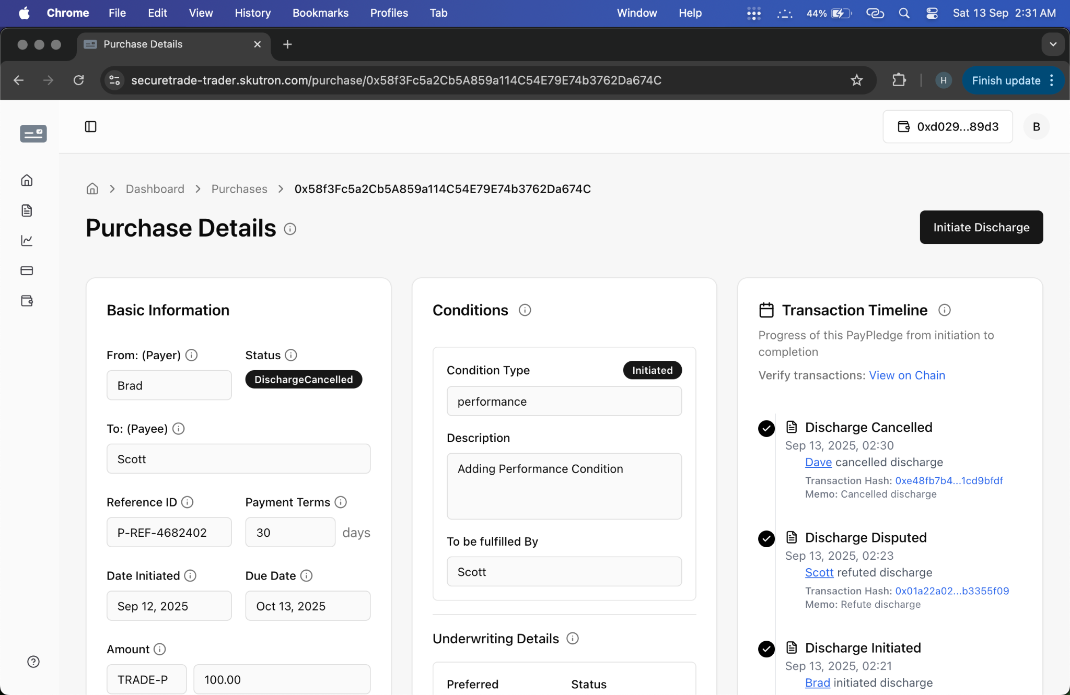Open Chrome extensions puzzle icon
Screen dimensions: 1070x695
point(899,80)
